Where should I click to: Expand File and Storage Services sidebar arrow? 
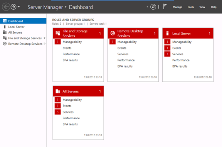(45, 38)
